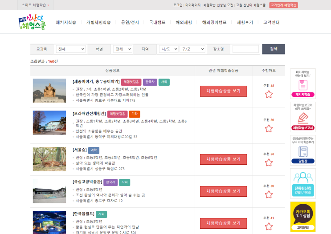Open 서울숲 deer thumbnail
This screenshot has height=234, width=331.
[49, 159]
